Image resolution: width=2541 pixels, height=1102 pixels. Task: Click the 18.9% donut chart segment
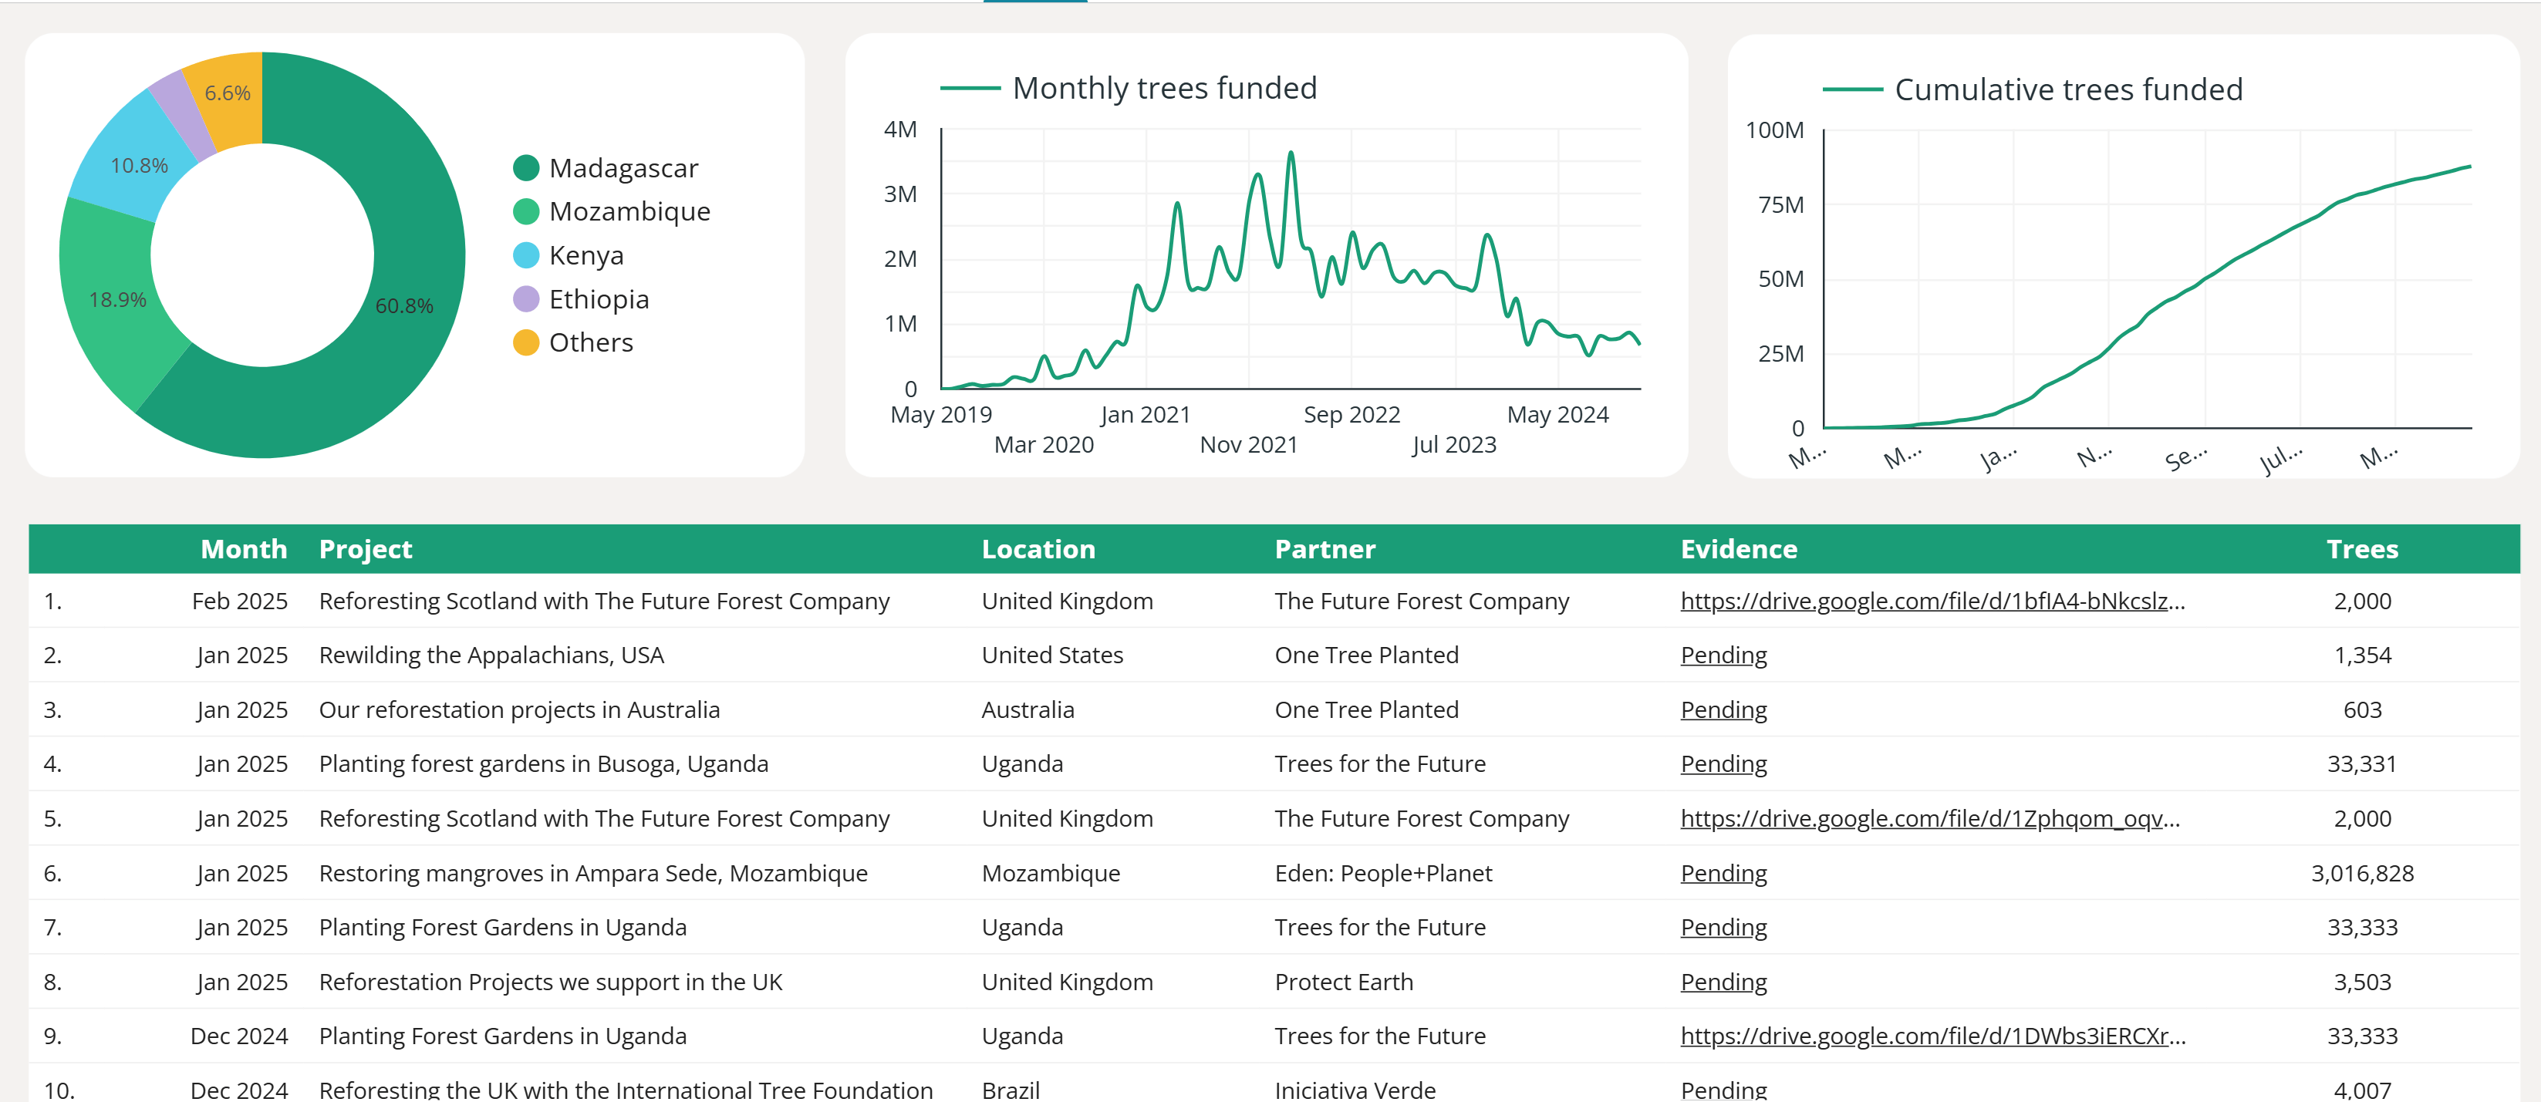coord(116,300)
